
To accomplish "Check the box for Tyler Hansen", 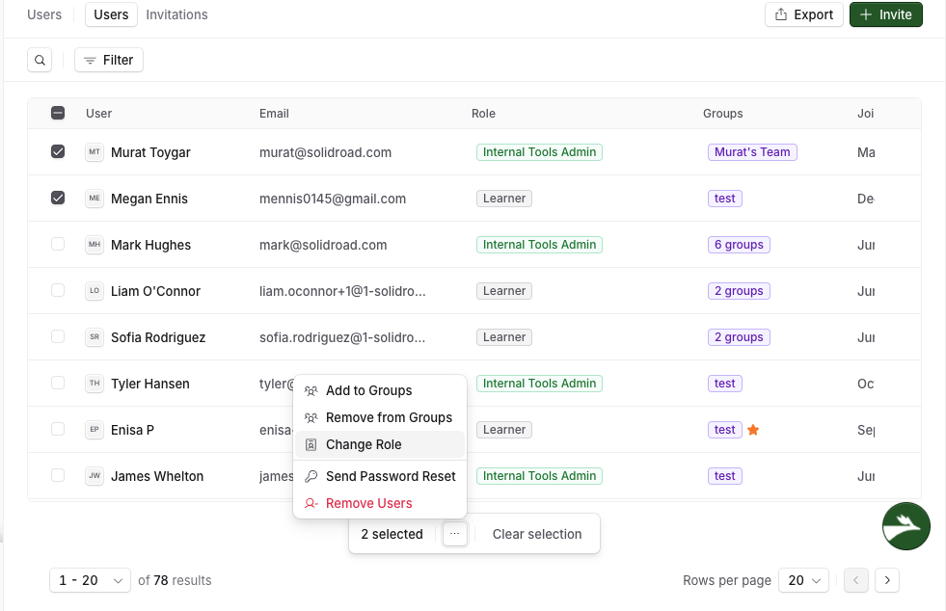I will pos(58,383).
